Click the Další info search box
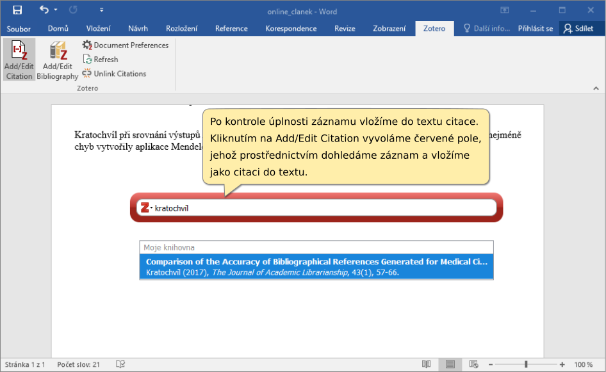The width and height of the screenshot is (606, 372). (487, 29)
